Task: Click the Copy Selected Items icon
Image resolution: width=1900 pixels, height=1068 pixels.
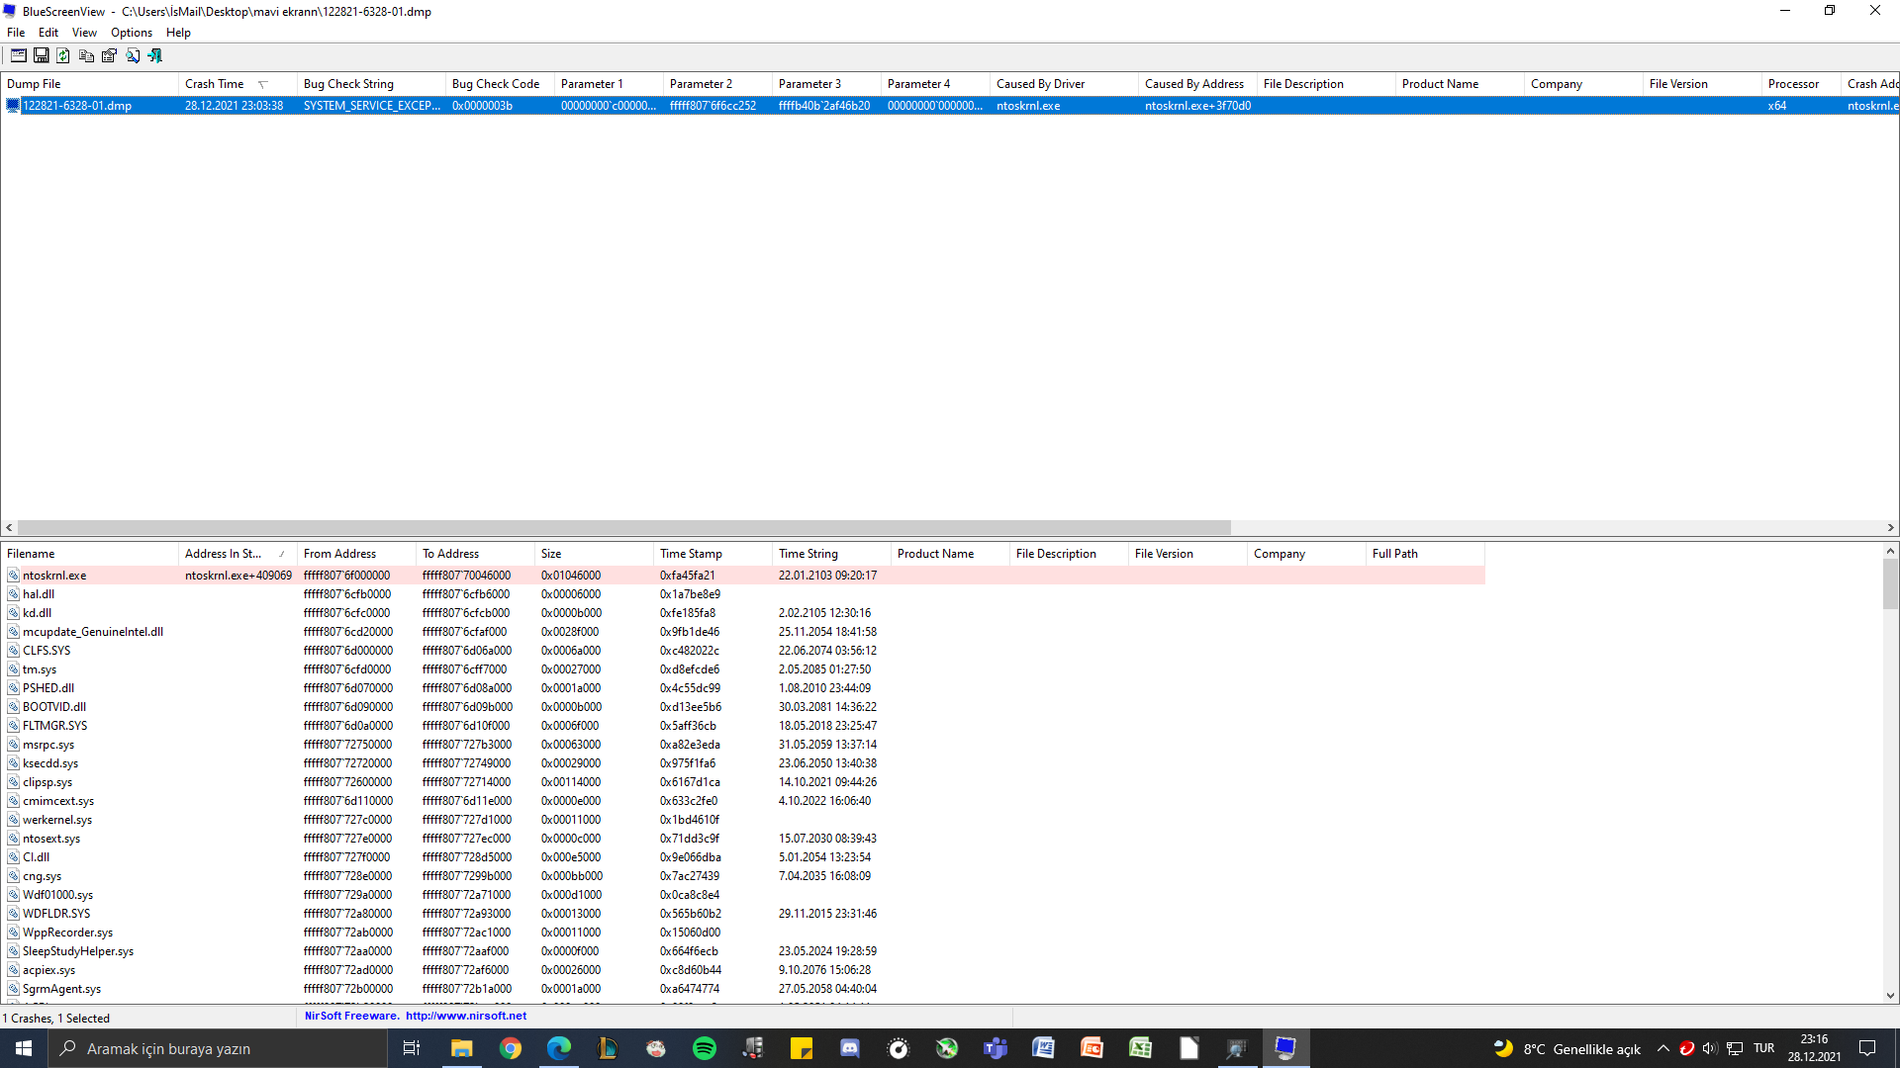Action: pyautogui.click(x=86, y=56)
